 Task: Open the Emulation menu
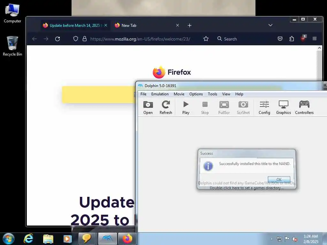[160, 94]
